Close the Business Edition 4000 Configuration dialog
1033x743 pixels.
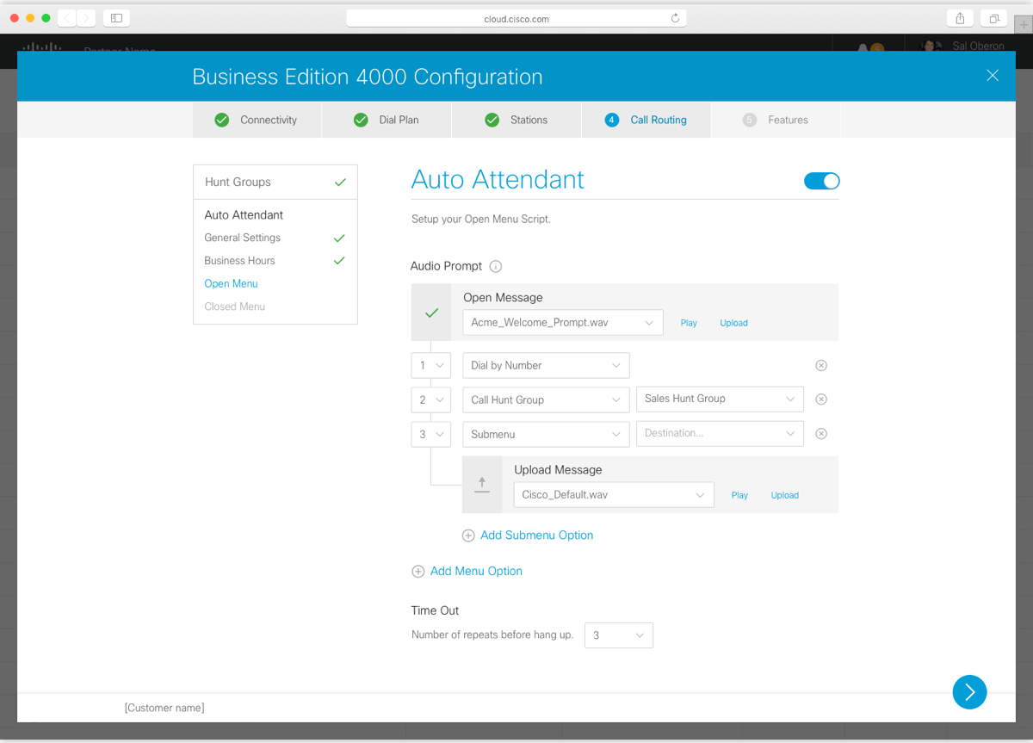993,76
